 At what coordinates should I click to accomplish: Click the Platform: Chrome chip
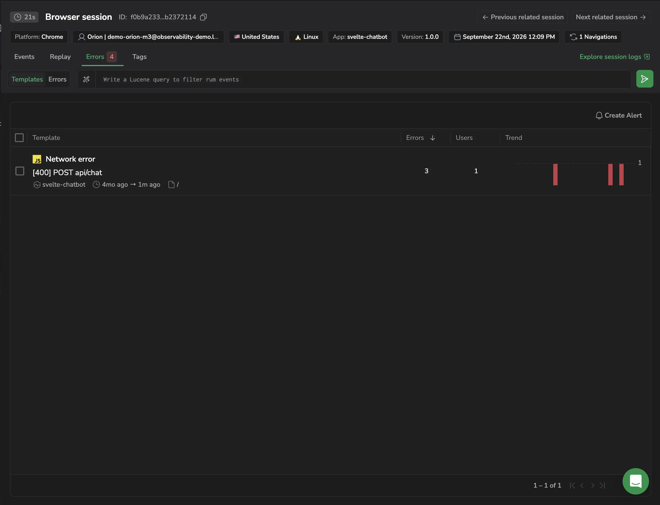pyautogui.click(x=39, y=37)
